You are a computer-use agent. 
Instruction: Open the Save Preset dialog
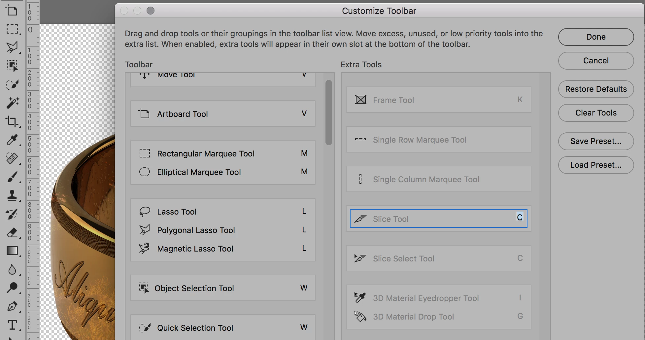point(596,141)
